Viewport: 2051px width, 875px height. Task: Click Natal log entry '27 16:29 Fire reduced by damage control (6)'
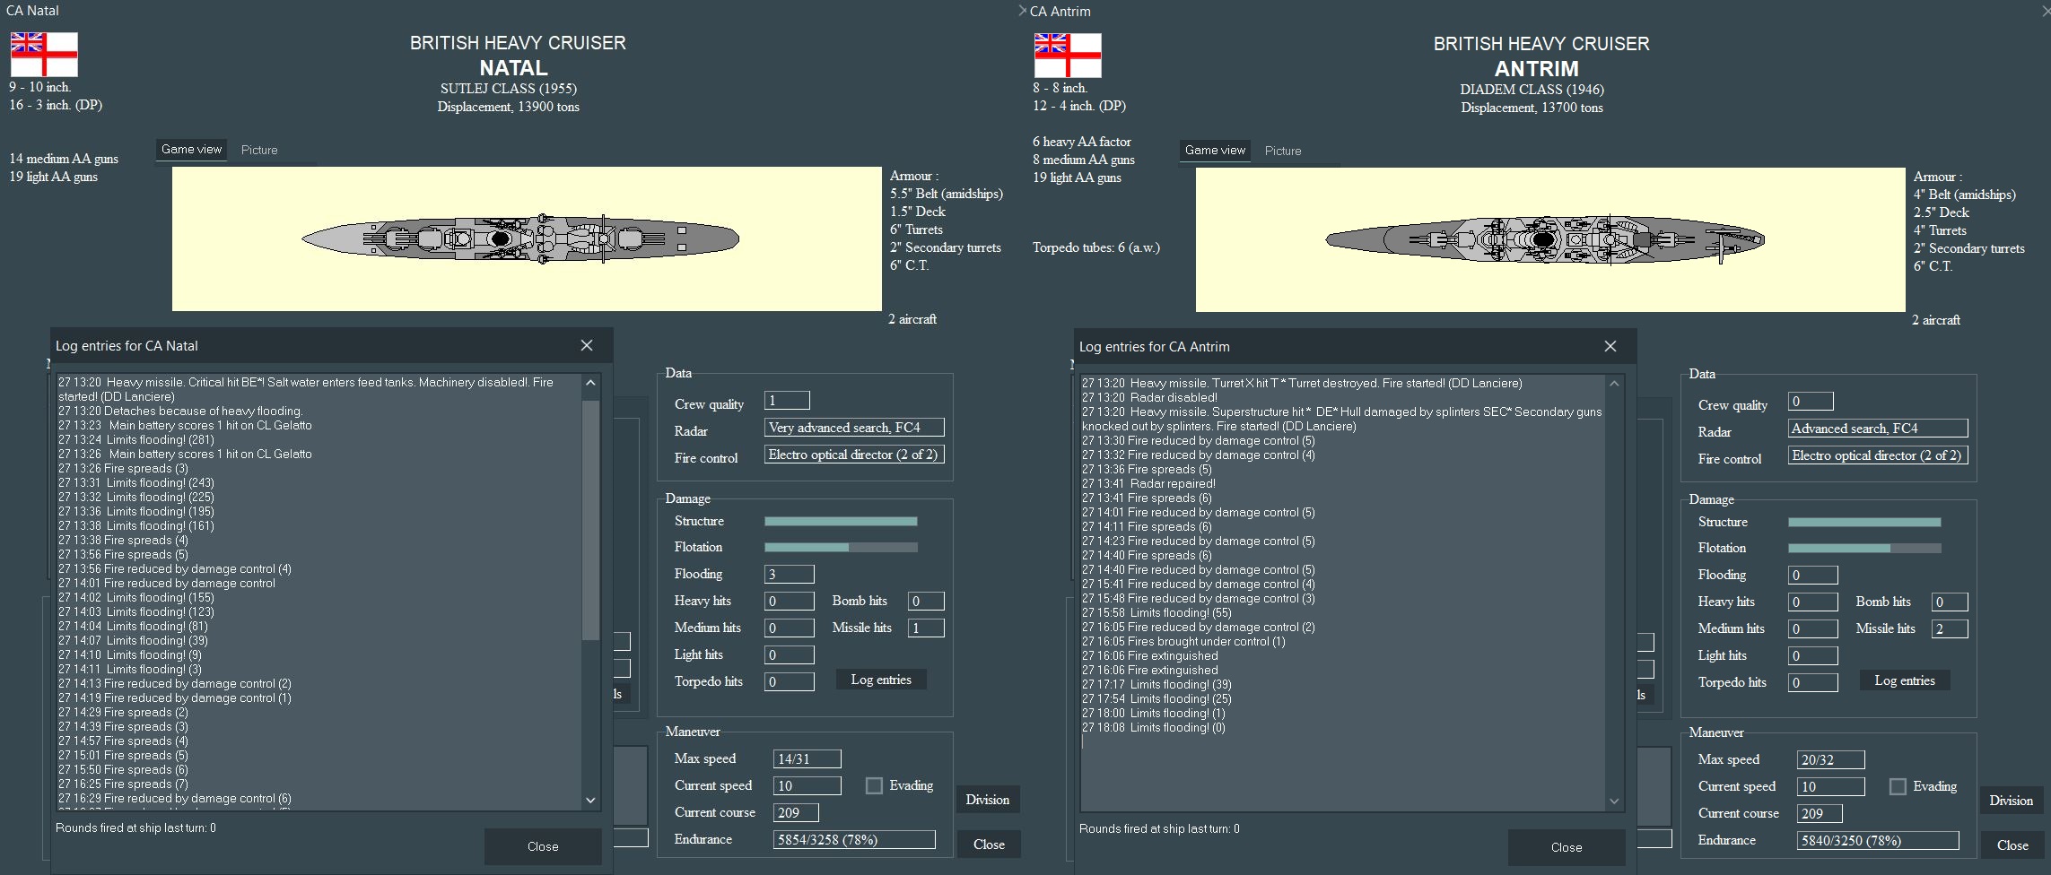point(175,798)
